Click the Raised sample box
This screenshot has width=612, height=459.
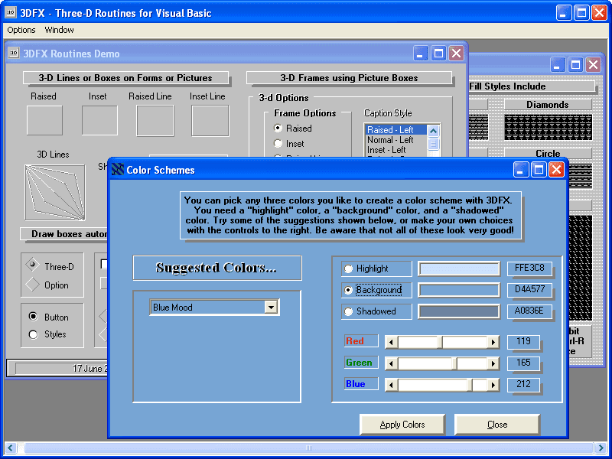tap(44, 120)
